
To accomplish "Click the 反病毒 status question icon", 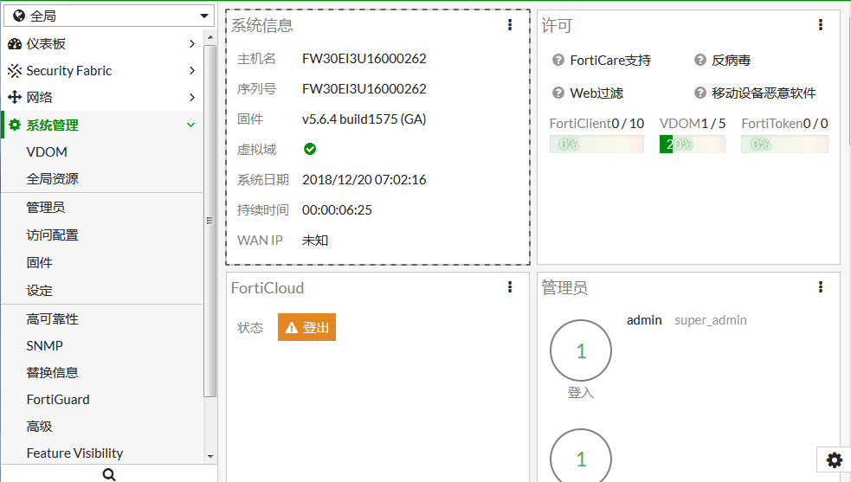I will coord(700,61).
